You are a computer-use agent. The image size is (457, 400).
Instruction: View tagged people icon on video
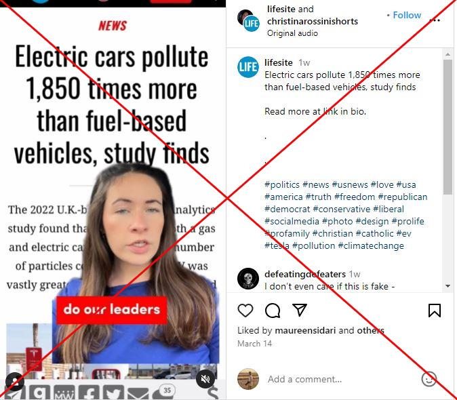[14, 381]
